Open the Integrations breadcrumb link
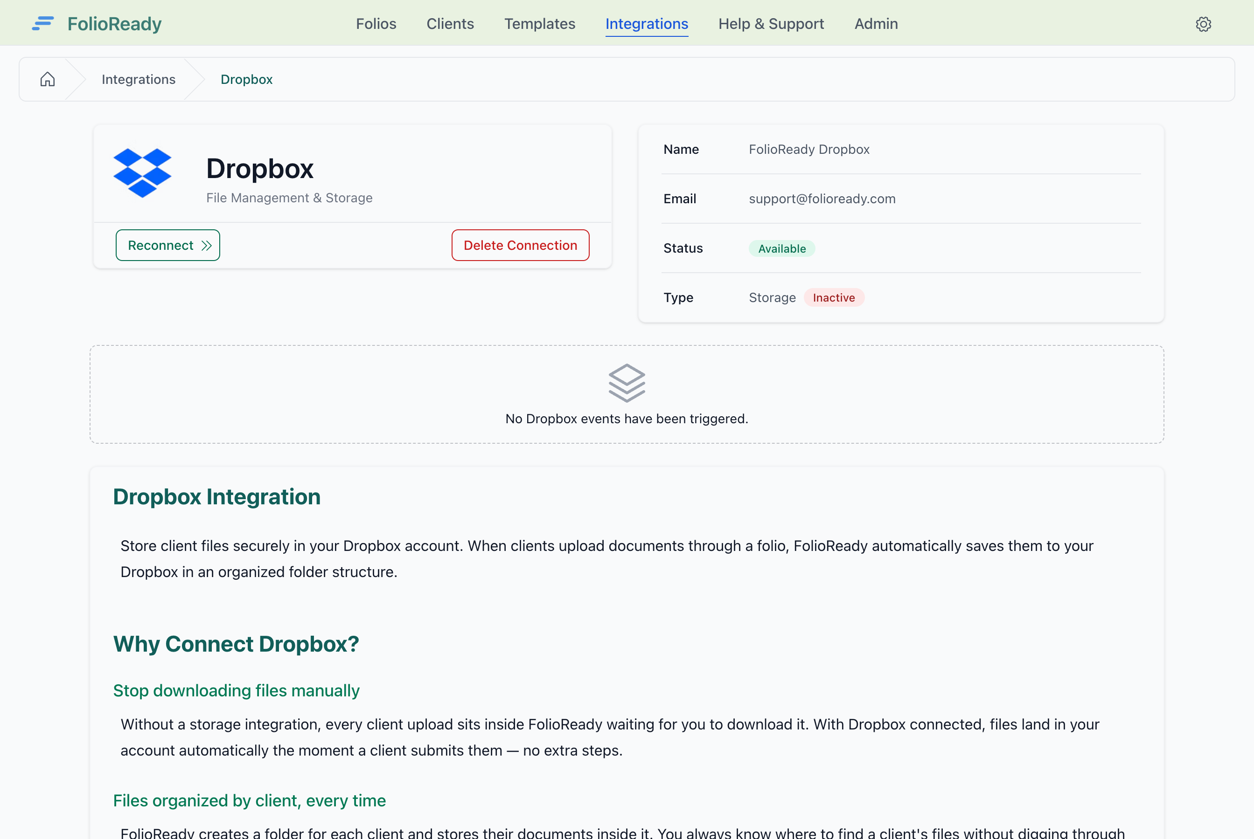 pyautogui.click(x=139, y=79)
